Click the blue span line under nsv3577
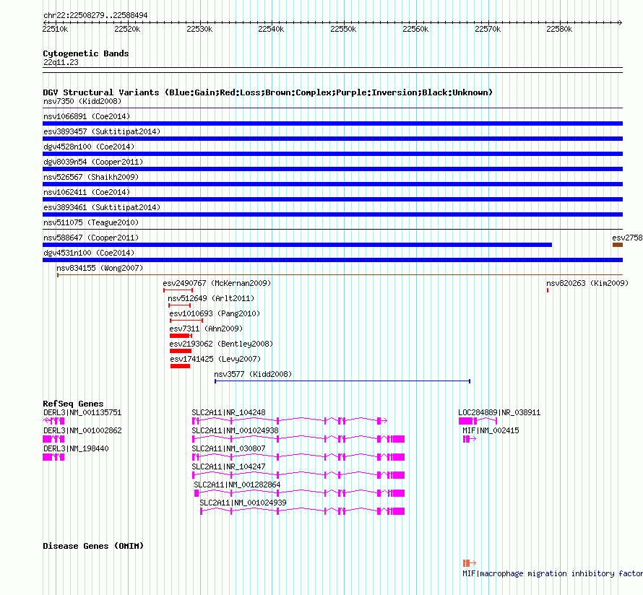The width and height of the screenshot is (643, 595). coord(342,381)
